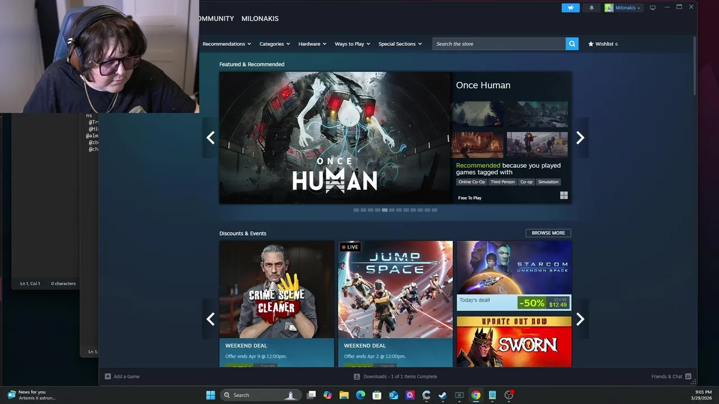719x404 pixels.
Task: Switch to Notepad taskbar icon
Action: [x=492, y=395]
